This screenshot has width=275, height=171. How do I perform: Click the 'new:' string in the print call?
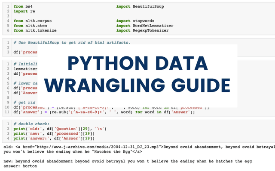pyautogui.click(x=35, y=134)
